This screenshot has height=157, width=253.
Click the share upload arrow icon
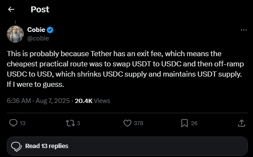tap(241, 123)
